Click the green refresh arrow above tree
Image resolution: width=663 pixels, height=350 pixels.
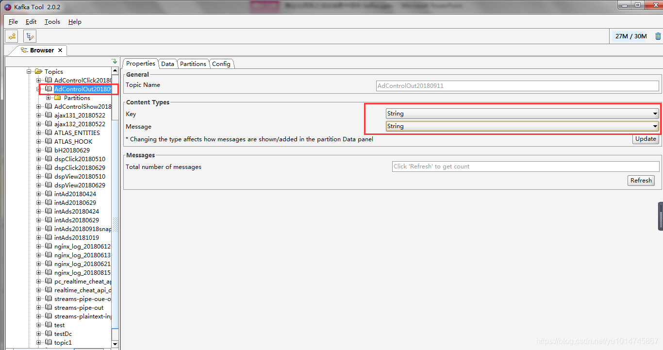point(115,62)
